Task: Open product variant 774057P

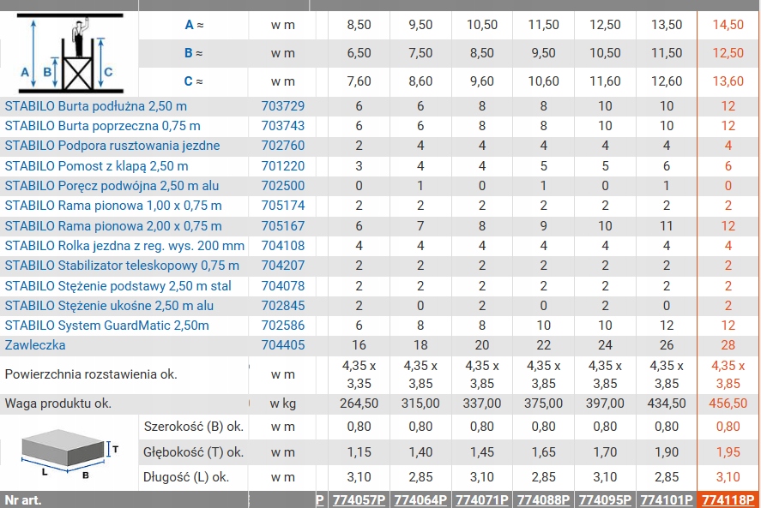Action: [x=359, y=500]
